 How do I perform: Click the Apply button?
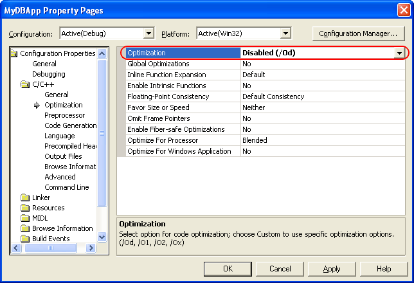tap(332, 269)
